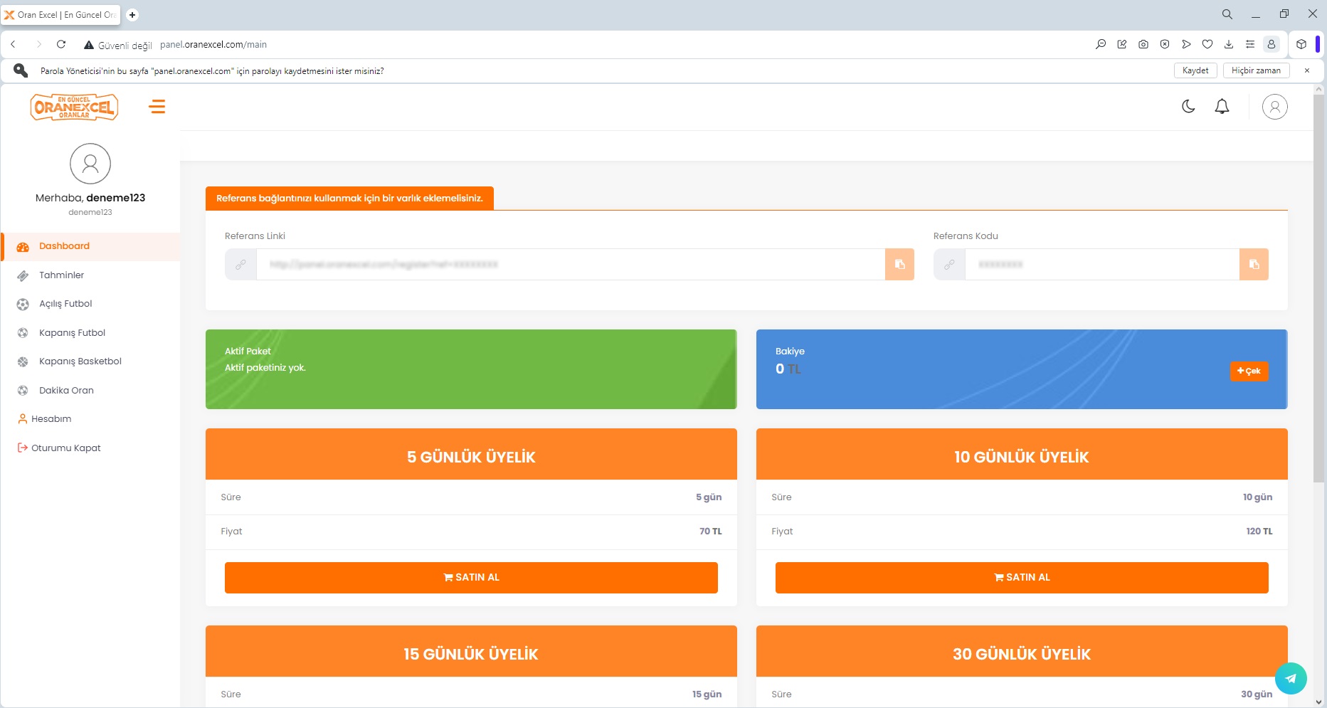Screen dimensions: 1327x708
Task: Open user profile avatar menu in header
Action: click(1274, 107)
